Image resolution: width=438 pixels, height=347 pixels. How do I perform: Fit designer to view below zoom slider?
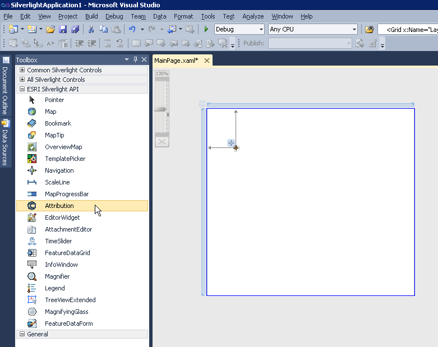(162, 142)
